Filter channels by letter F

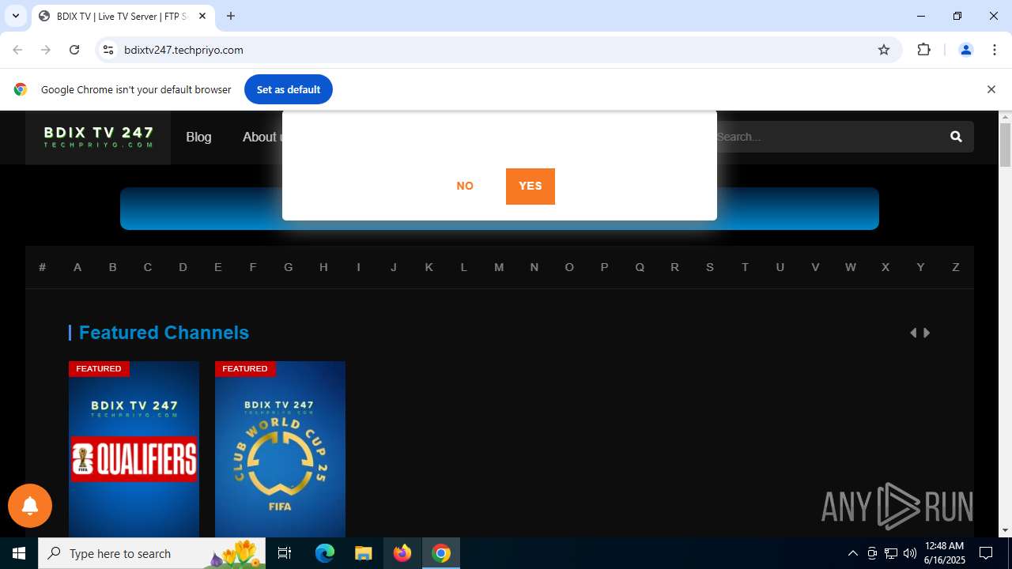tap(253, 267)
